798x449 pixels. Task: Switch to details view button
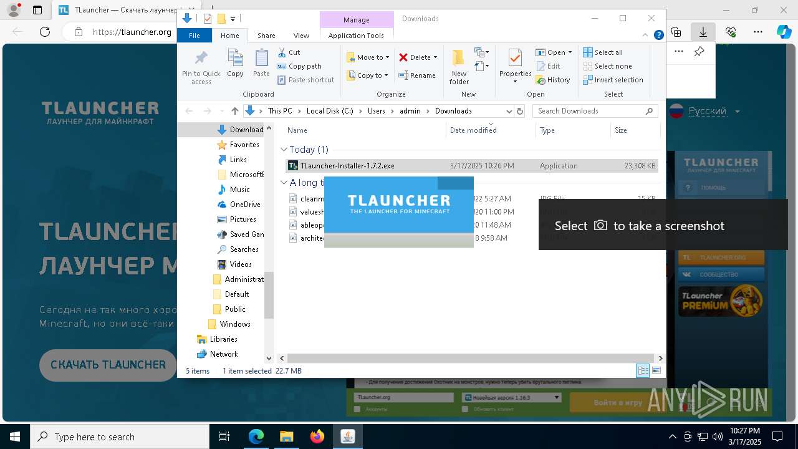point(643,371)
